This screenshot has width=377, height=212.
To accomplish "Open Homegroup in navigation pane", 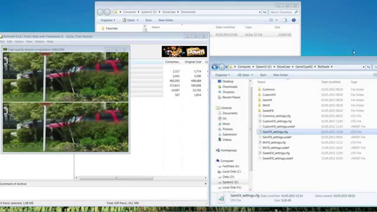I will (x=228, y=150).
